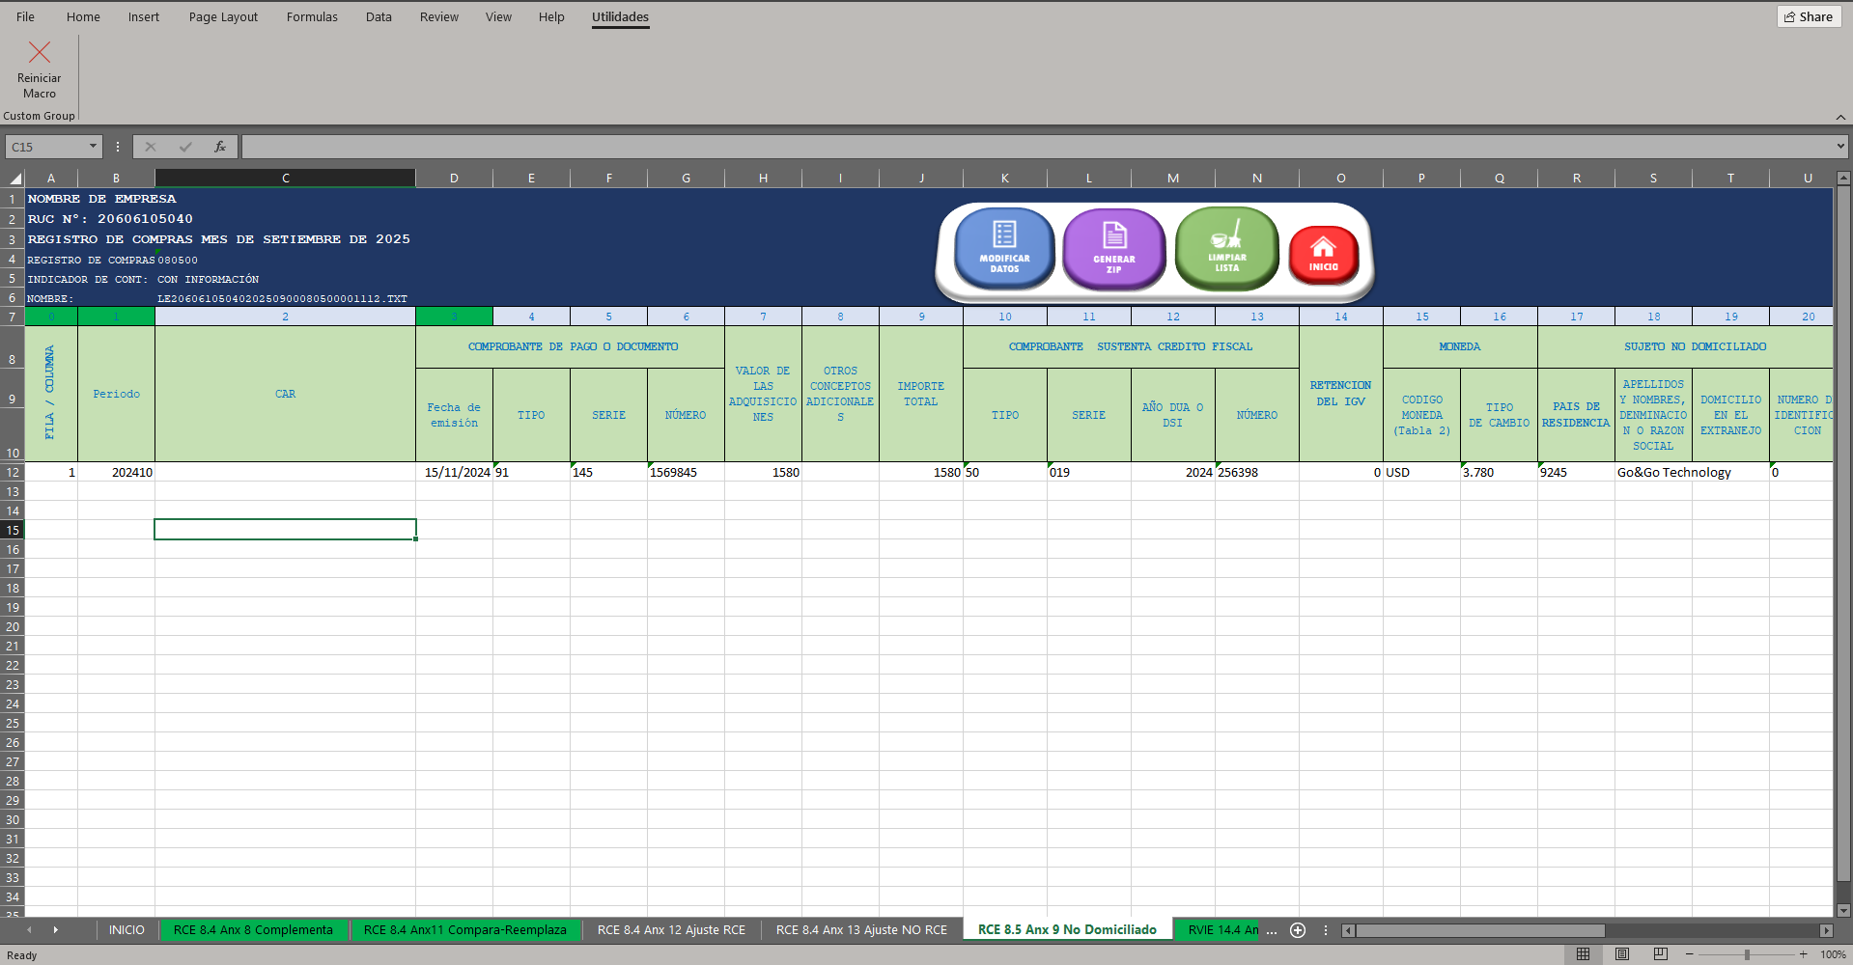
Task: Click the previous sheet tab arrow
Action: click(x=29, y=930)
